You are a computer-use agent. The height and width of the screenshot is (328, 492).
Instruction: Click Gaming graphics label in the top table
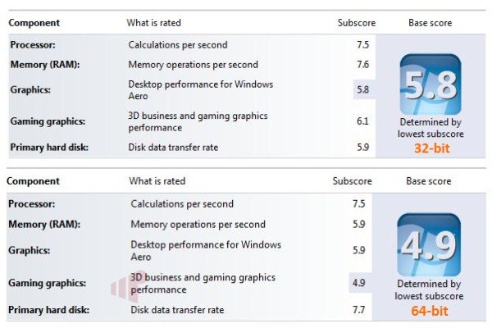pos(48,121)
